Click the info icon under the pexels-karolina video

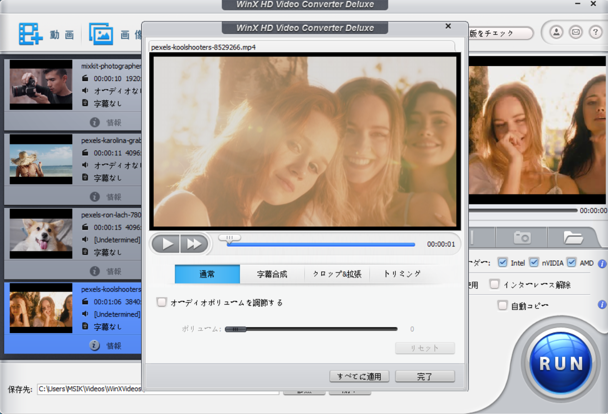95,196
